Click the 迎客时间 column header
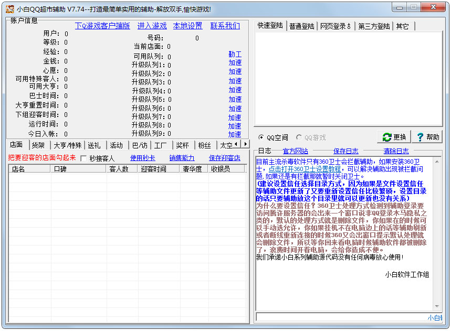This screenshot has width=451, height=331. click(x=159, y=169)
